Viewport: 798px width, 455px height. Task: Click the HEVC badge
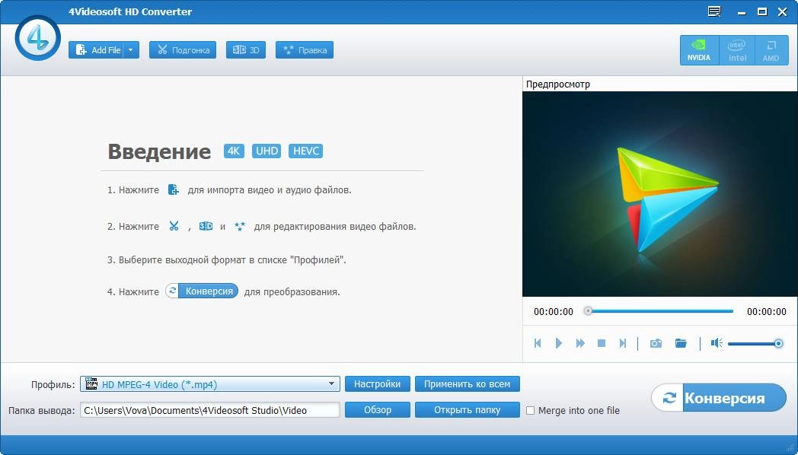coord(306,151)
